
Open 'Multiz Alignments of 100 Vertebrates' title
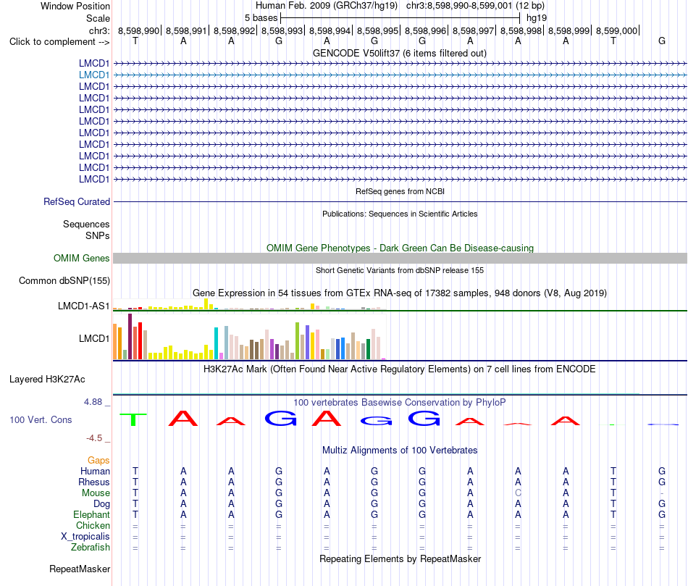[x=400, y=450]
